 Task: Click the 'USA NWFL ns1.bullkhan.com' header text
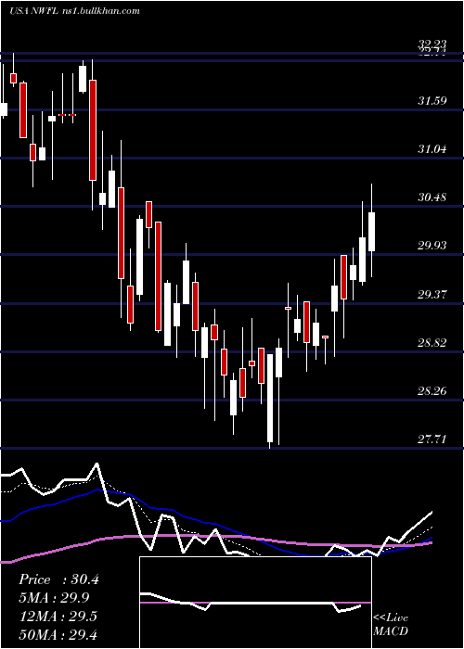74,11
